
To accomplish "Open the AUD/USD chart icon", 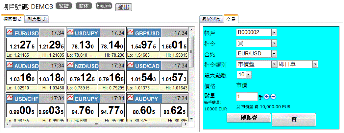I will click(10, 66).
